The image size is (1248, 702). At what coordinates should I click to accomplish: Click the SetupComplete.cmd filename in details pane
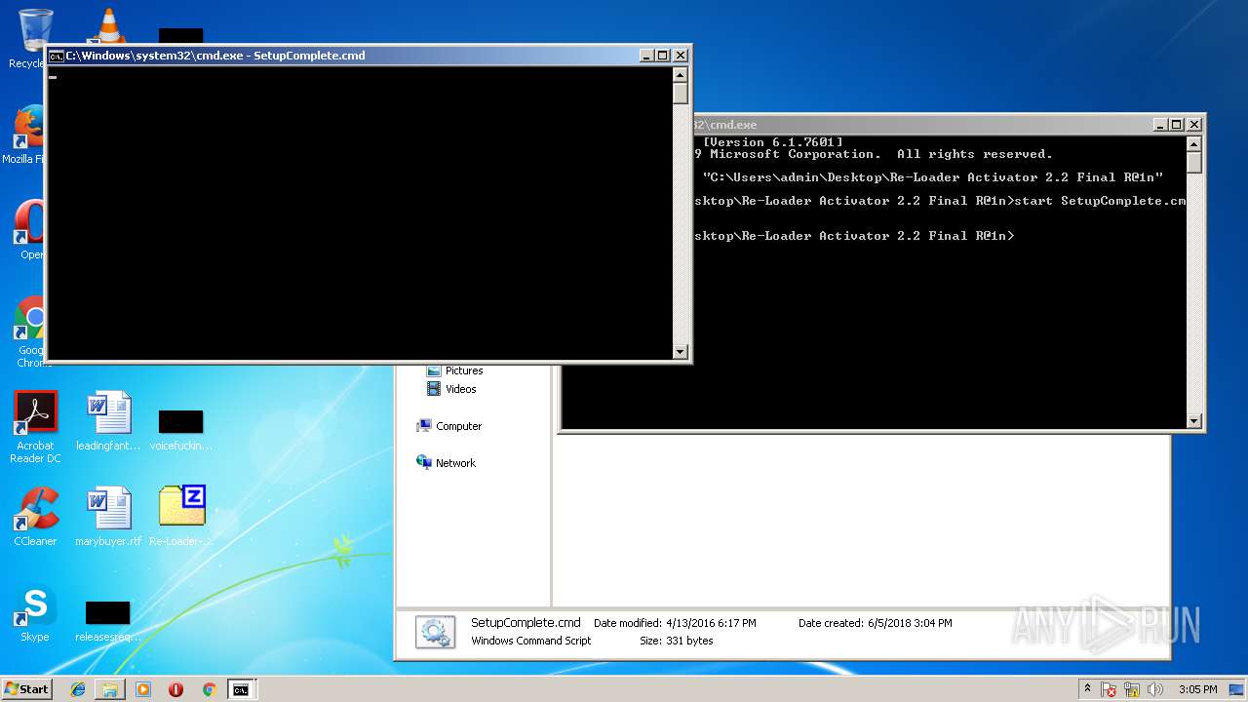coord(526,622)
